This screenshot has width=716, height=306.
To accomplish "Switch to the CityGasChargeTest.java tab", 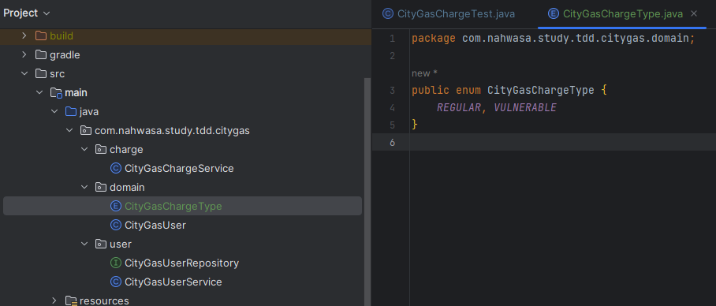I will pyautogui.click(x=449, y=14).
